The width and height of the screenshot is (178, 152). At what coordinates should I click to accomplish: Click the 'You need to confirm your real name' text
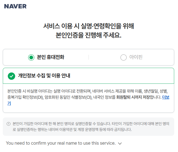coord(61,143)
